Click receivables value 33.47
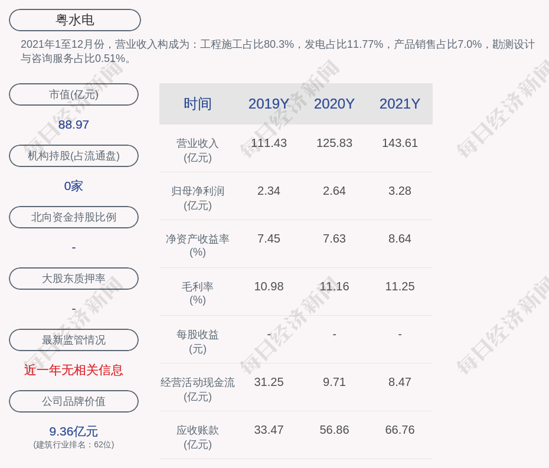Image resolution: width=549 pixels, height=468 pixels. click(x=269, y=430)
